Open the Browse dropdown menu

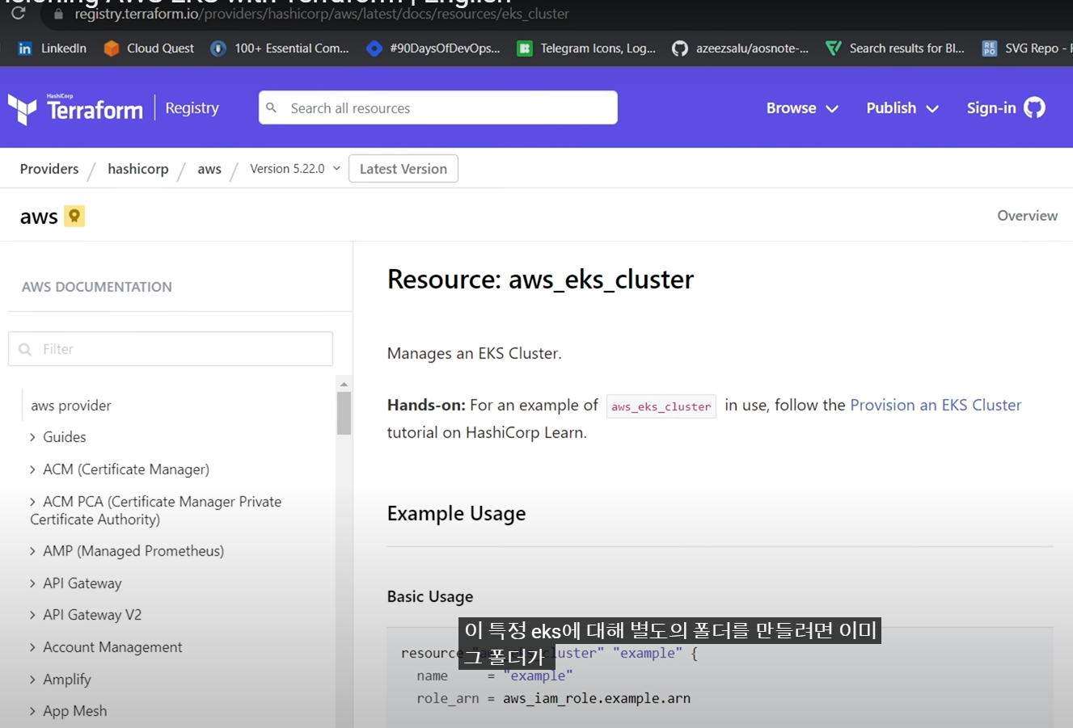[802, 107]
